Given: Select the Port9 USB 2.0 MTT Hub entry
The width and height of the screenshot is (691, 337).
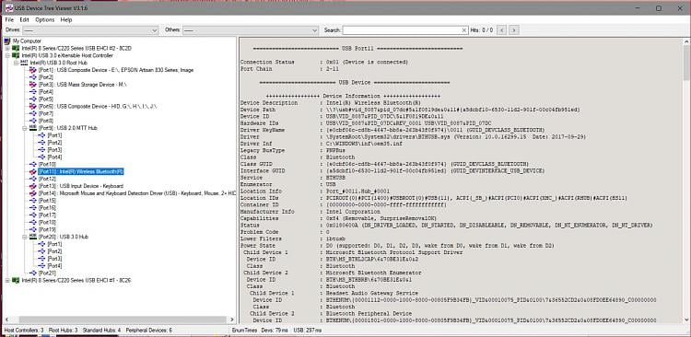Looking at the screenshot, I should [x=68, y=128].
